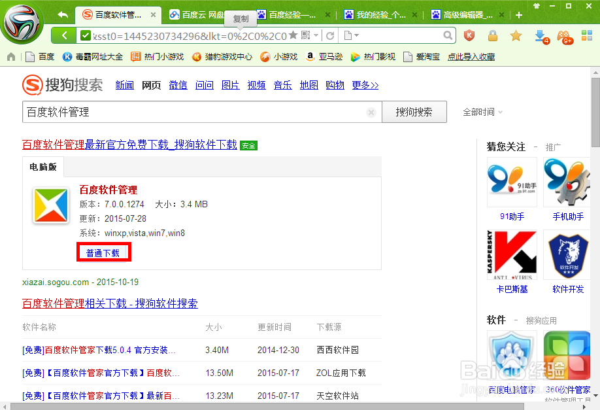Click the 普通下载 download button
This screenshot has height=410, width=600.
[103, 251]
